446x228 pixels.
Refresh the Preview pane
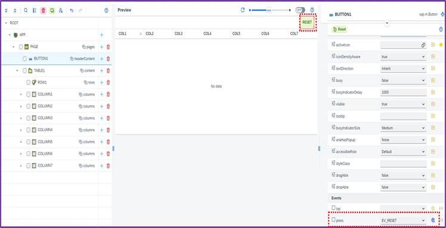[x=243, y=10]
